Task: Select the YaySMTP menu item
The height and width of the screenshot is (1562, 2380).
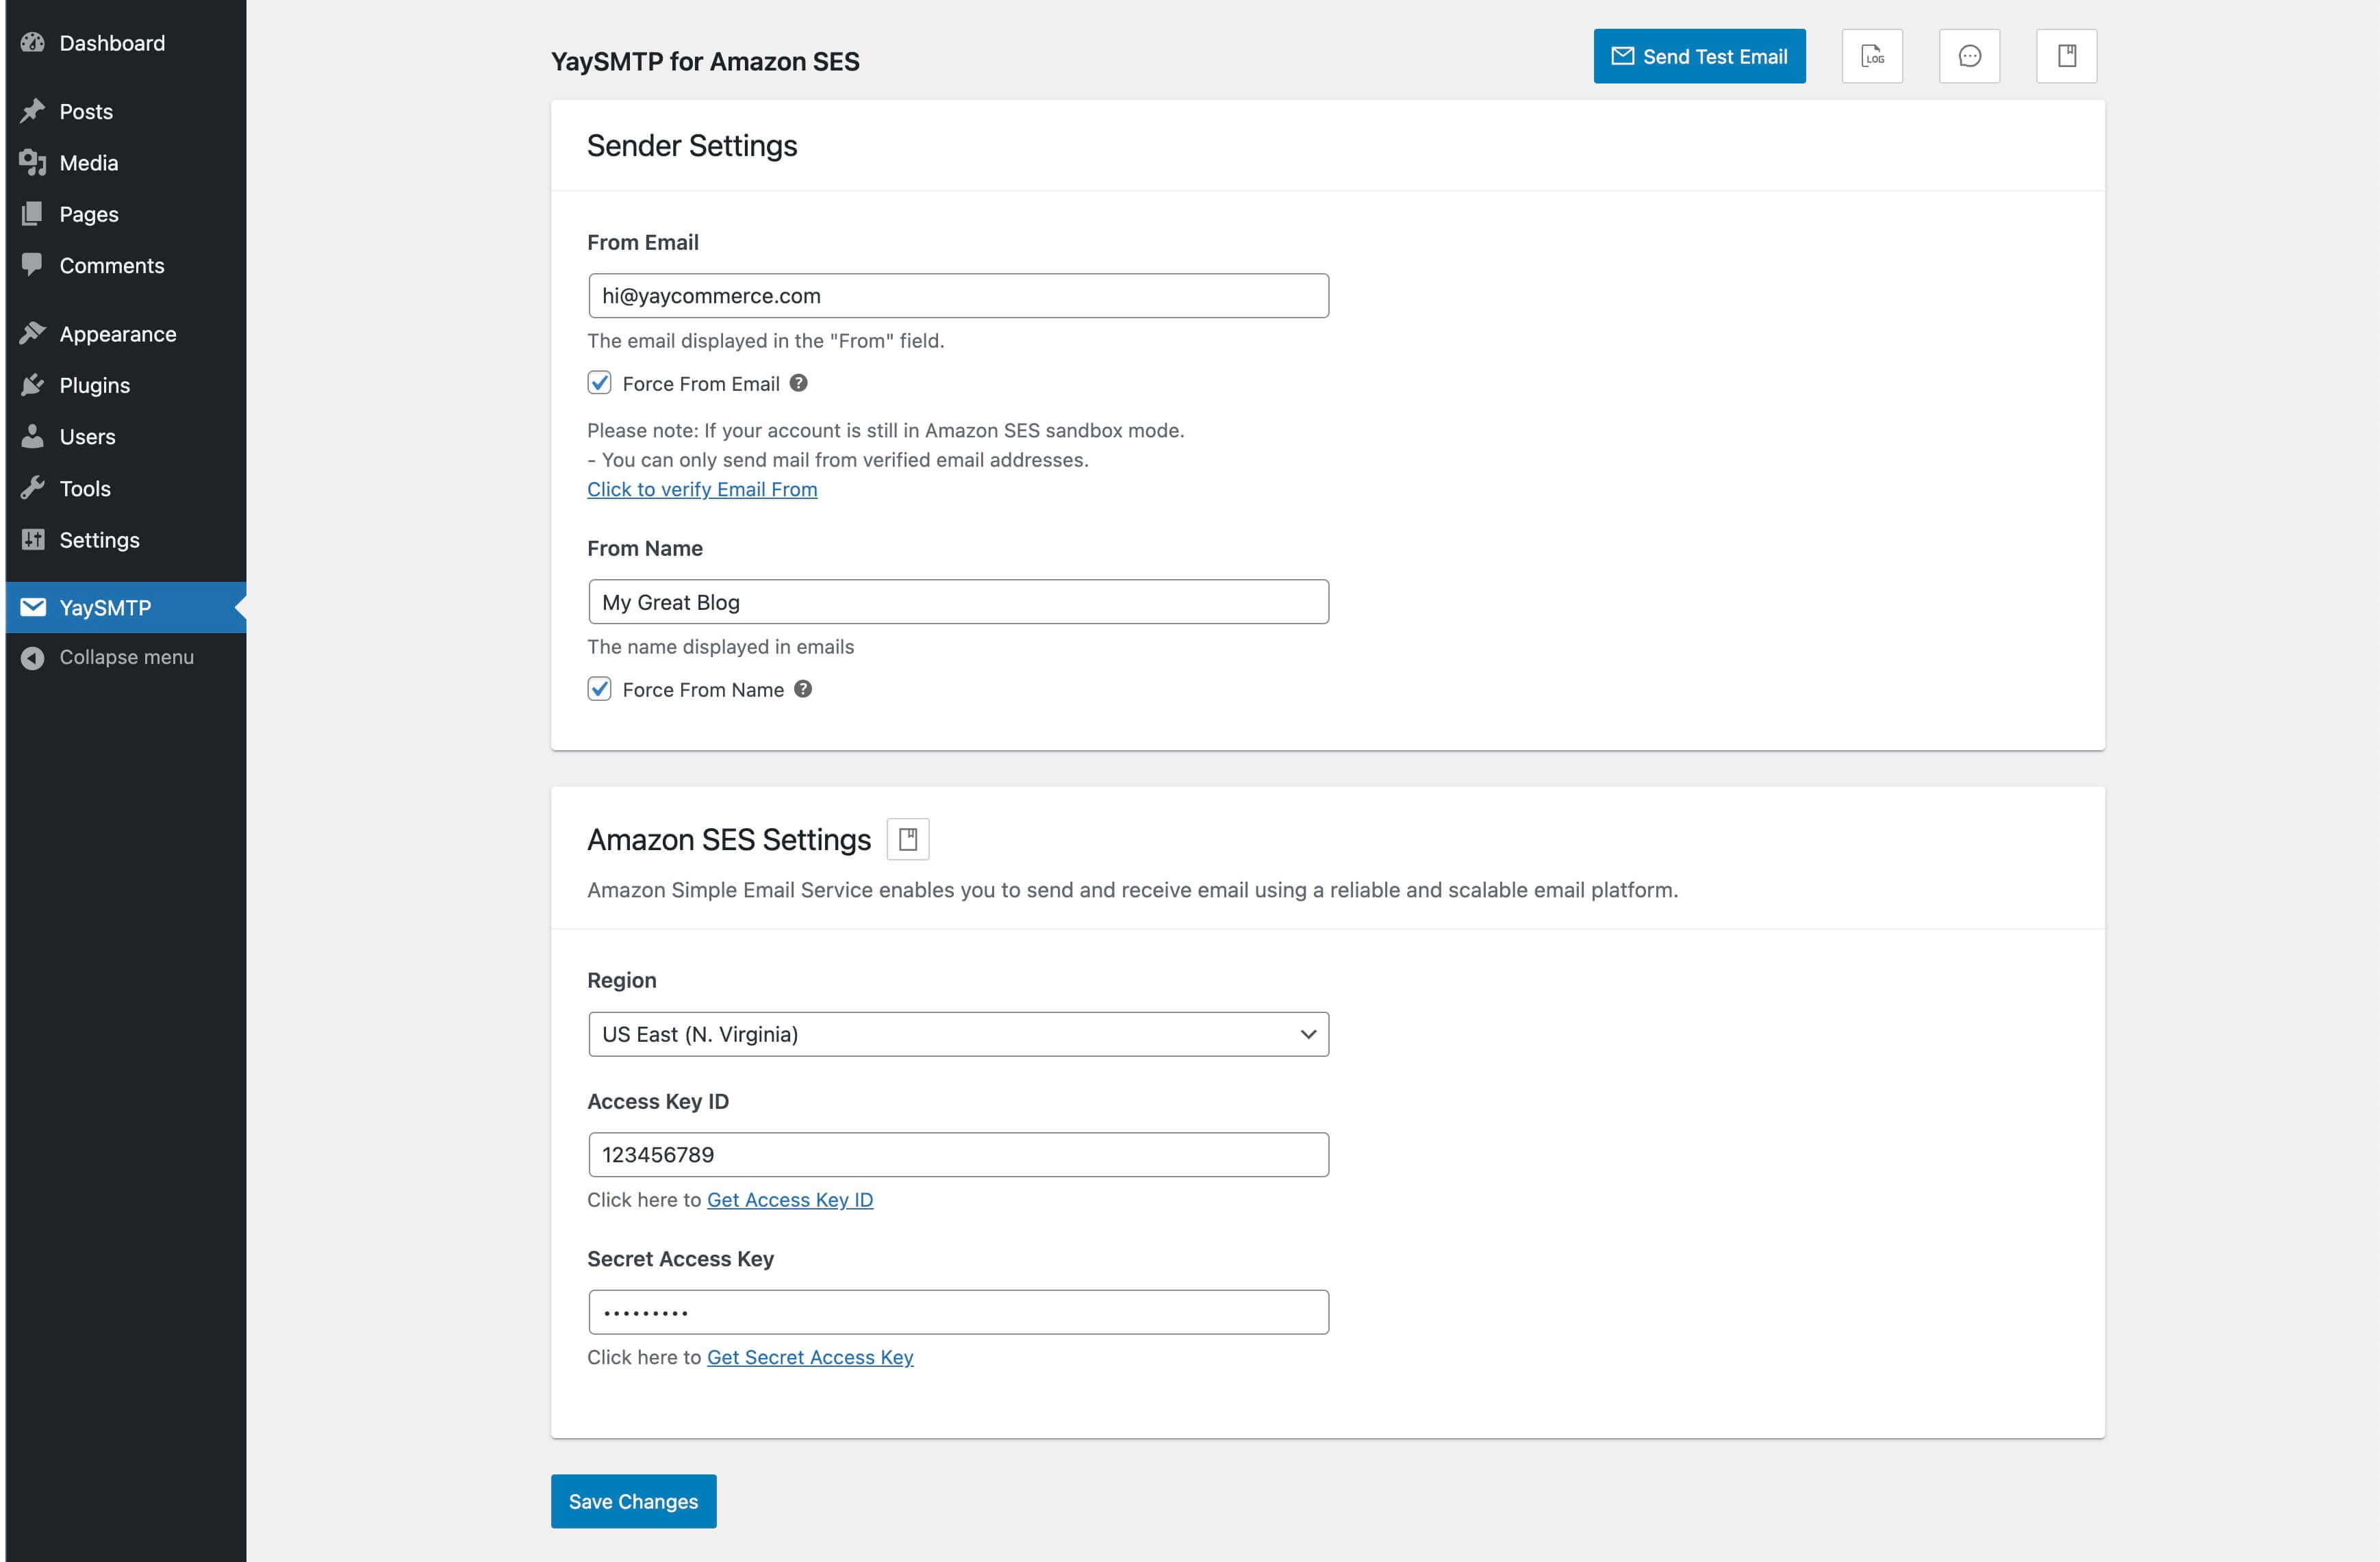Action: coord(105,608)
